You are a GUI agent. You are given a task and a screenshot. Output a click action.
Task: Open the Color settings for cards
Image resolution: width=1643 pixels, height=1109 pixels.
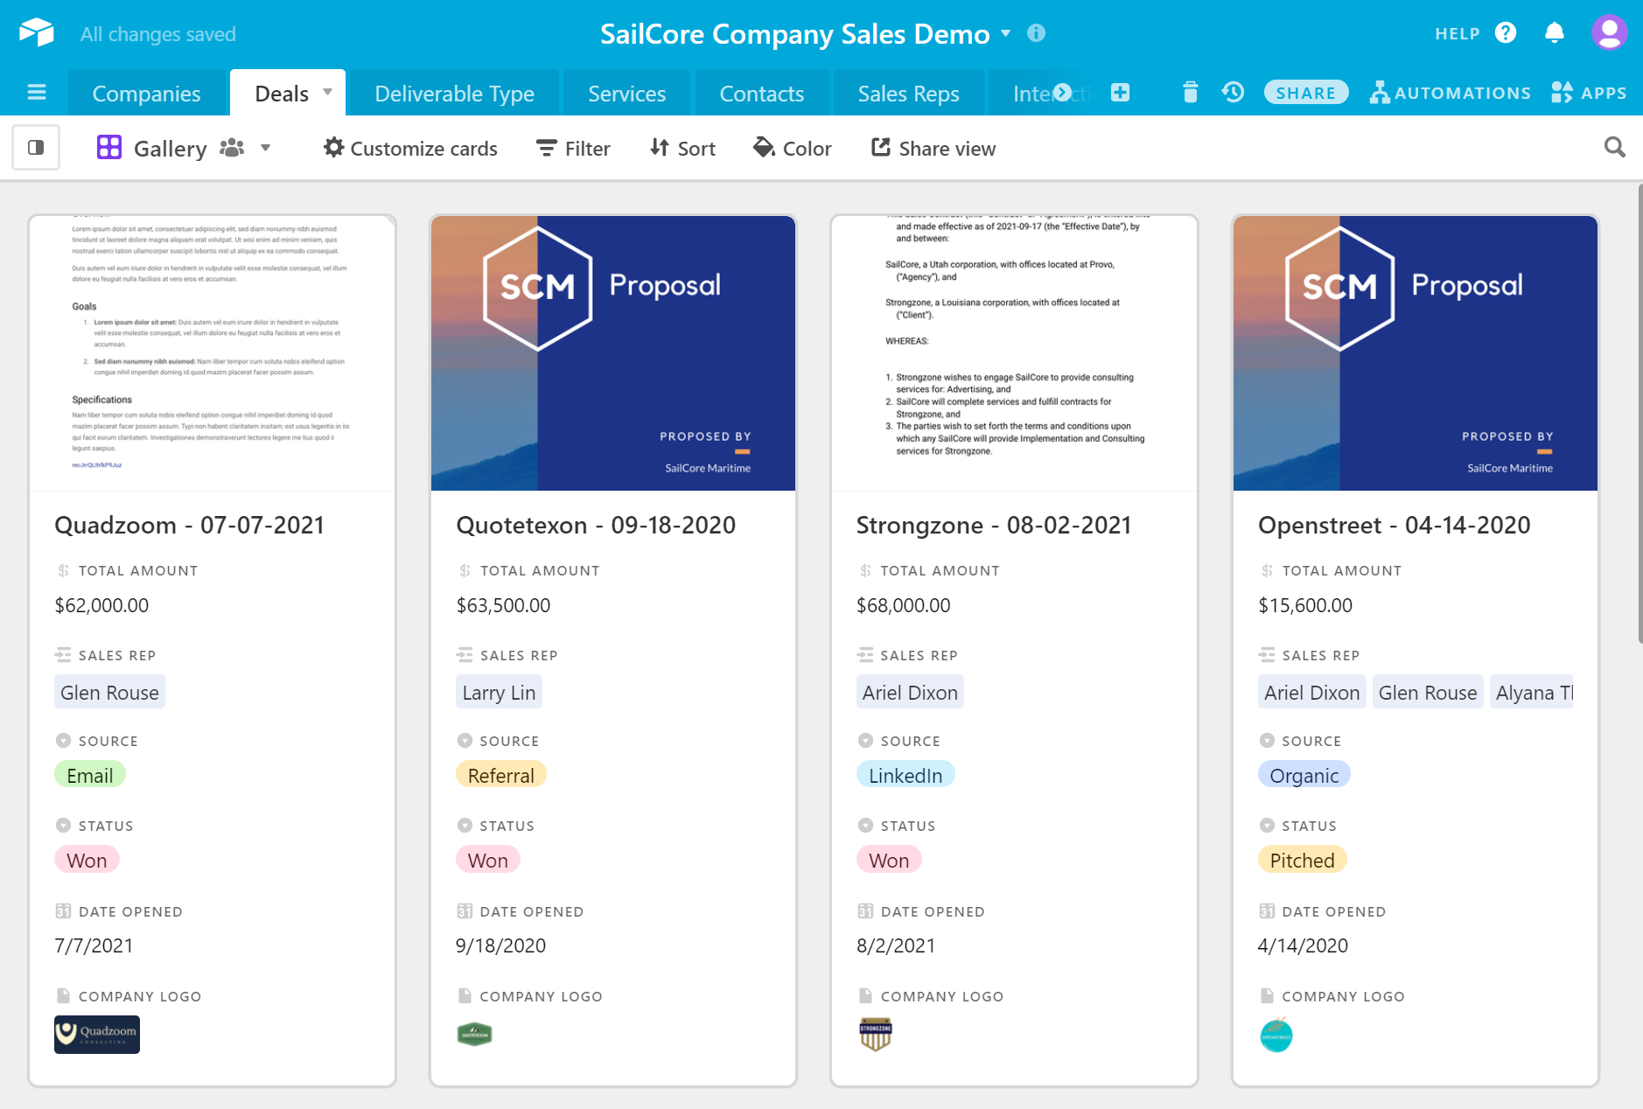click(x=793, y=149)
